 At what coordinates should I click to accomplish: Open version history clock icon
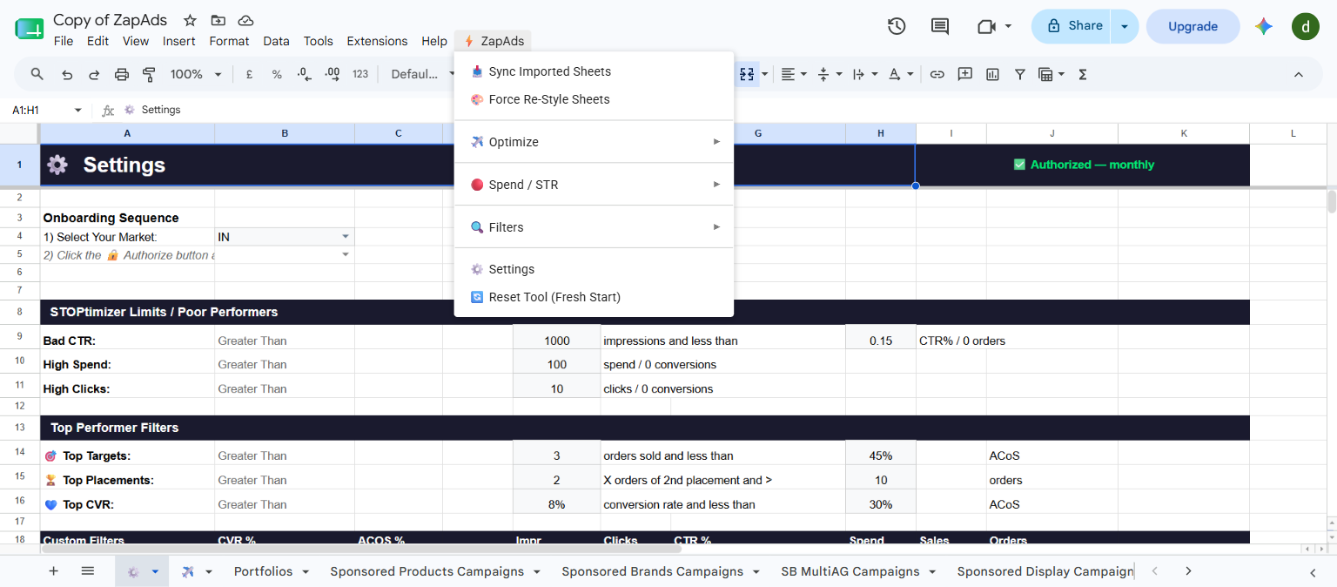pyautogui.click(x=897, y=26)
